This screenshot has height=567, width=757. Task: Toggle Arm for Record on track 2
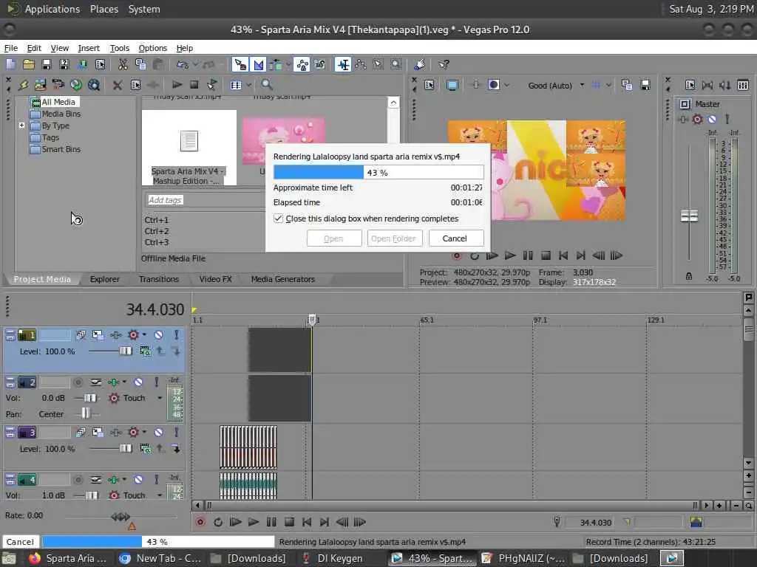pyautogui.click(x=78, y=382)
